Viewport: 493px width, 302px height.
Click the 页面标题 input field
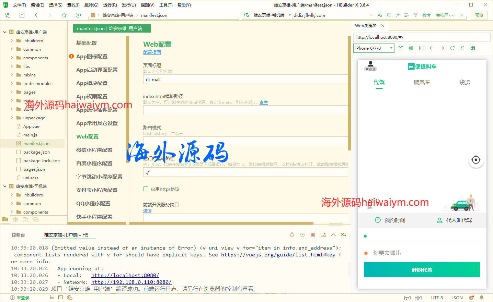[245, 80]
